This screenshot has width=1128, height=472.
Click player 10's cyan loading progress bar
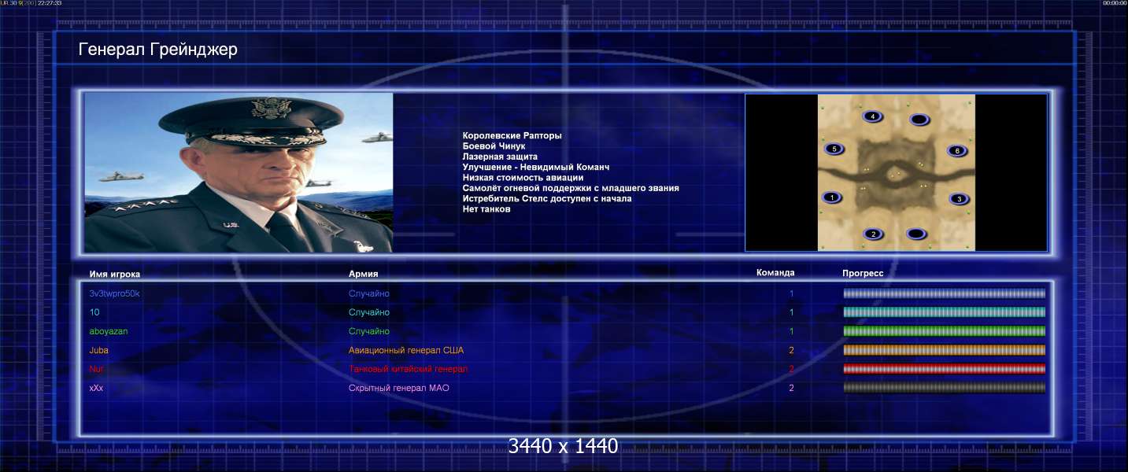click(945, 312)
